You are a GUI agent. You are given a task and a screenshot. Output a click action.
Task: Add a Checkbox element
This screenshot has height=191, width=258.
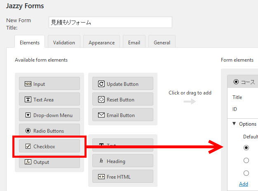coord(49,146)
